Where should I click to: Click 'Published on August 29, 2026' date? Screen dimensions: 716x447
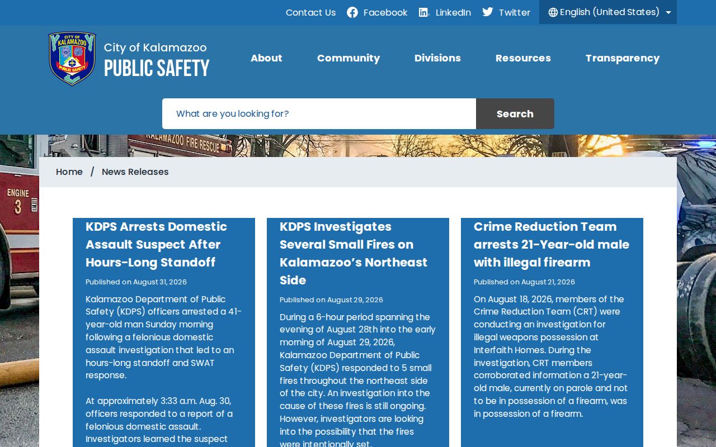[331, 300]
